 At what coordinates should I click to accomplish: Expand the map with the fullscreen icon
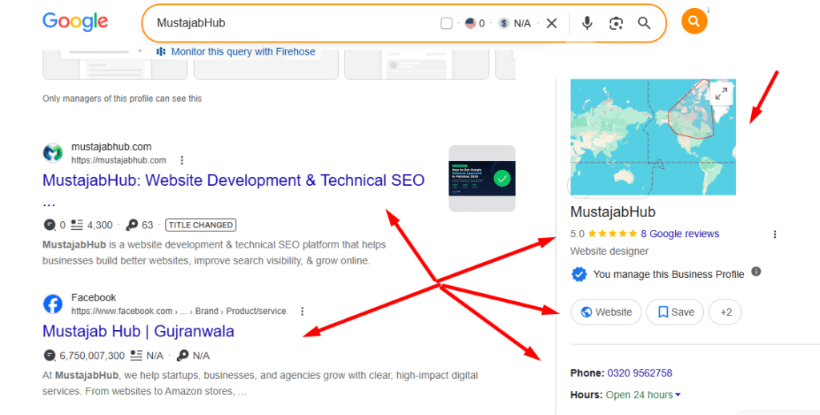tap(722, 95)
